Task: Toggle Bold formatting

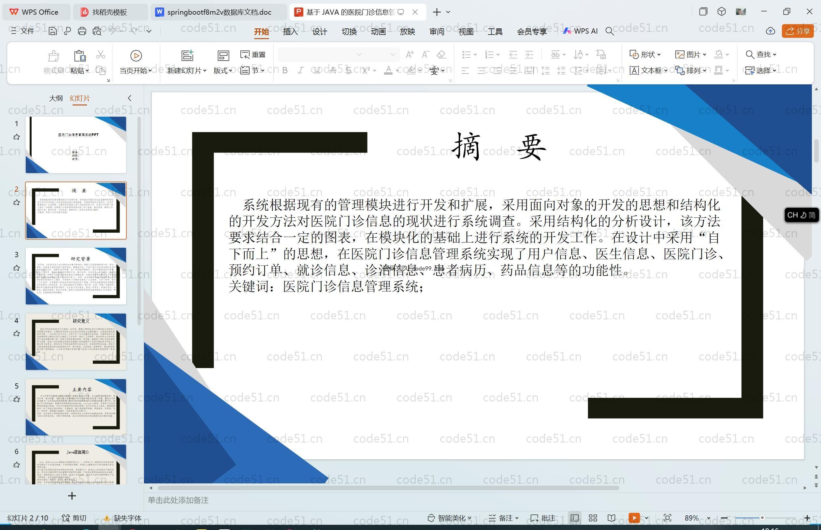Action: pos(285,70)
